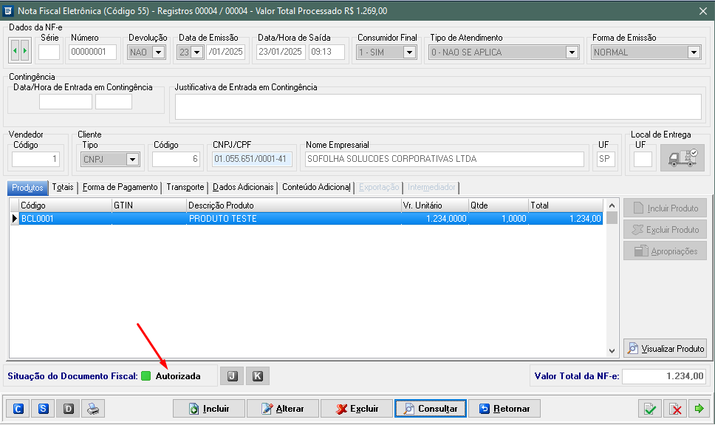Screen dimensions: 715x425
Task: Switch to the Totais tab
Action: click(x=64, y=187)
